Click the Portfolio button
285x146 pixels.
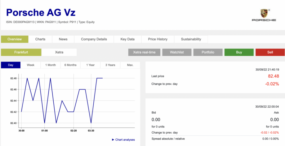point(208,52)
